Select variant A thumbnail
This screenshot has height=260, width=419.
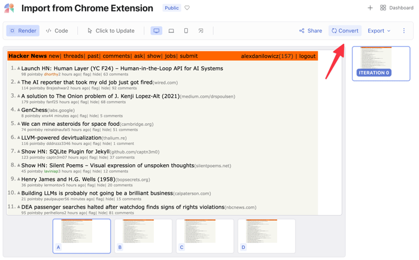tap(82, 236)
